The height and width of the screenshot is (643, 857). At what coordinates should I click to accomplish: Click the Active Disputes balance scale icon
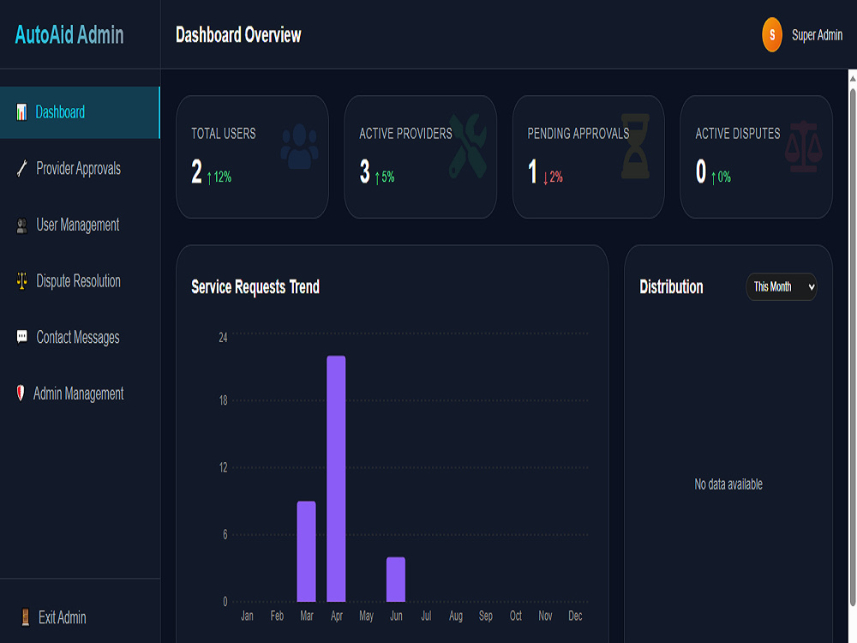click(804, 147)
